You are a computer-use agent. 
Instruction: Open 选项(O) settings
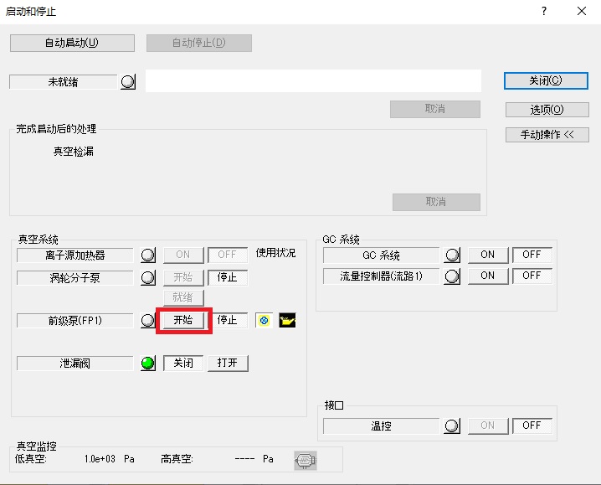tap(547, 110)
